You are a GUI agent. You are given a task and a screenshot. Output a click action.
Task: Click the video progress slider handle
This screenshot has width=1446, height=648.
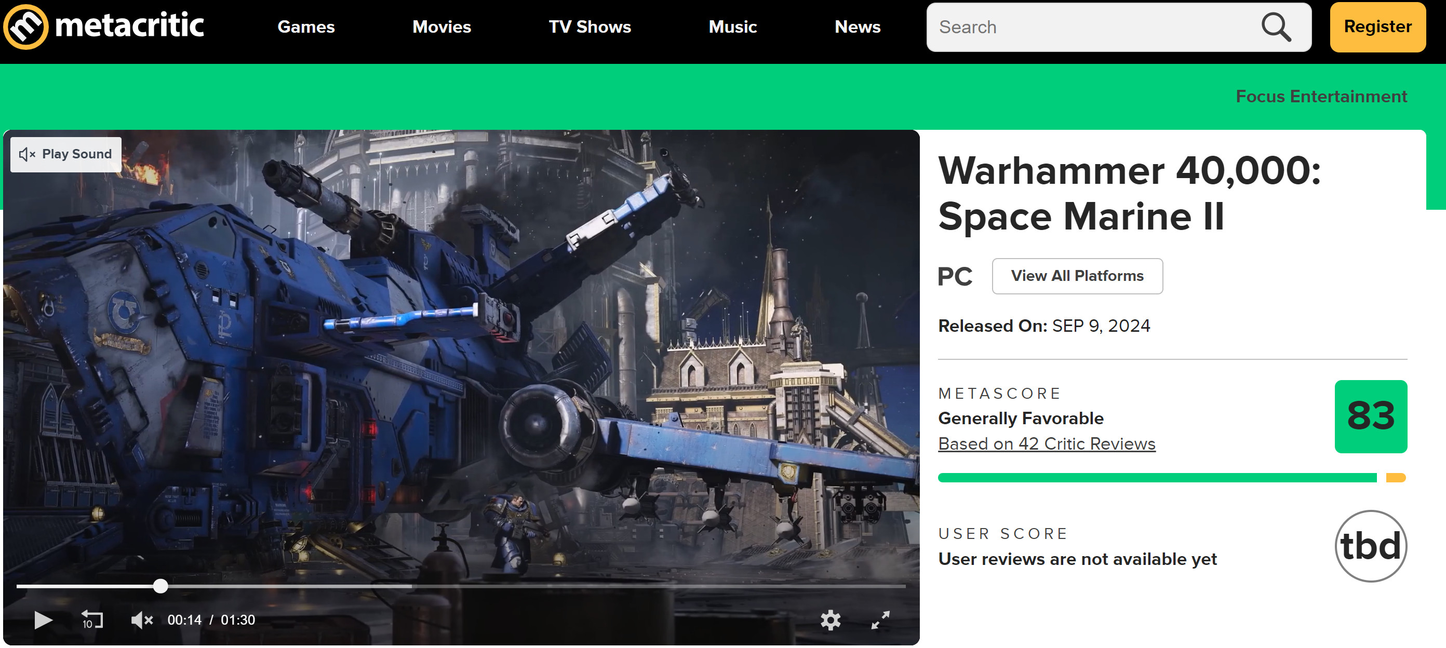(160, 586)
